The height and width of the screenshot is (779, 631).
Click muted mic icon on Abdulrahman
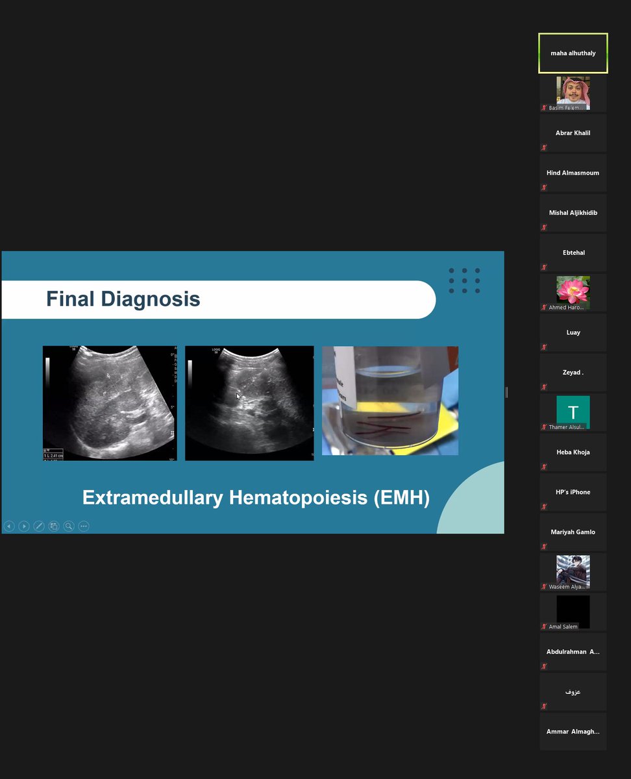point(545,666)
